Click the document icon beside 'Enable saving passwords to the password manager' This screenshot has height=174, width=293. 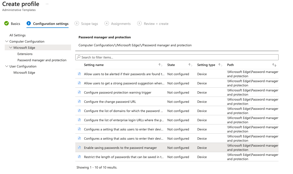[x=79, y=148]
